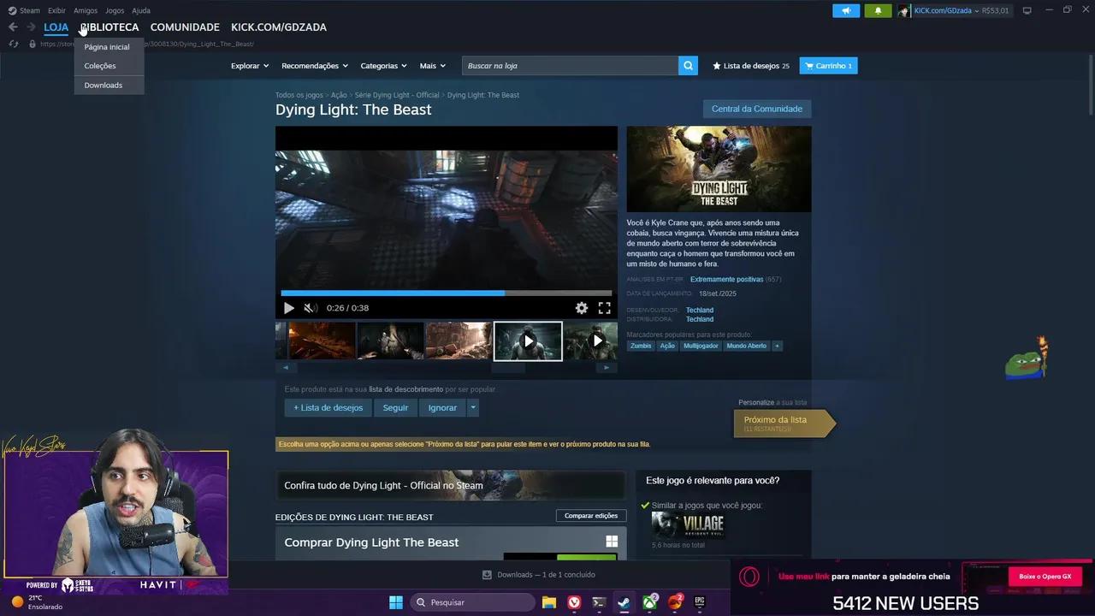The width and height of the screenshot is (1095, 616).
Task: Open Carrinho 1 cart button
Action: (828, 66)
